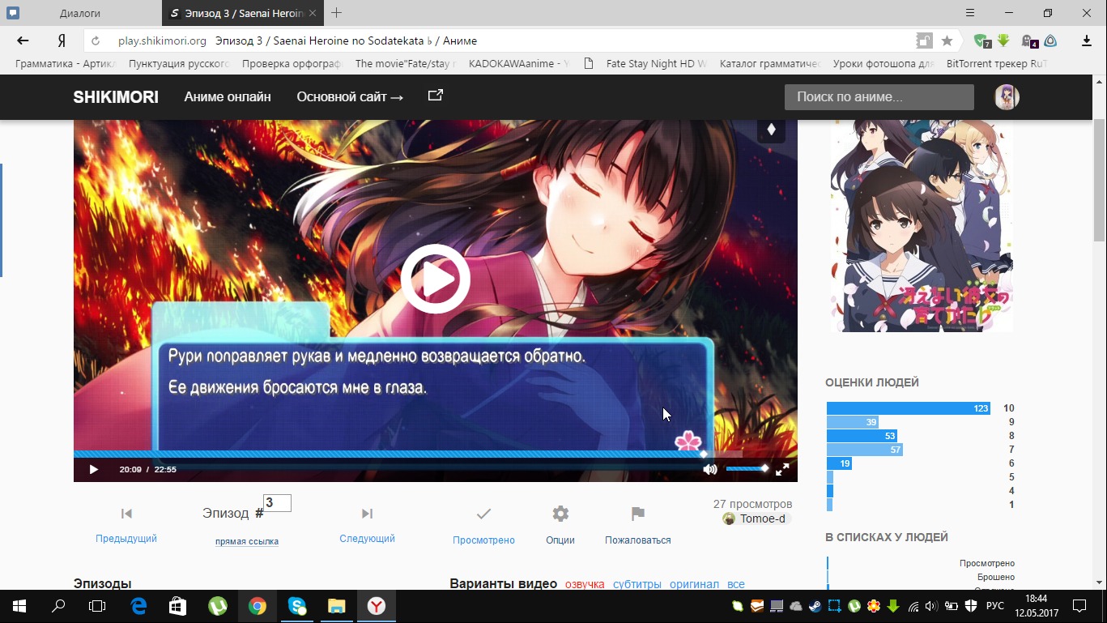1107x623 pixels.
Task: Click the Поиск по аниме search field
Action: (x=879, y=97)
